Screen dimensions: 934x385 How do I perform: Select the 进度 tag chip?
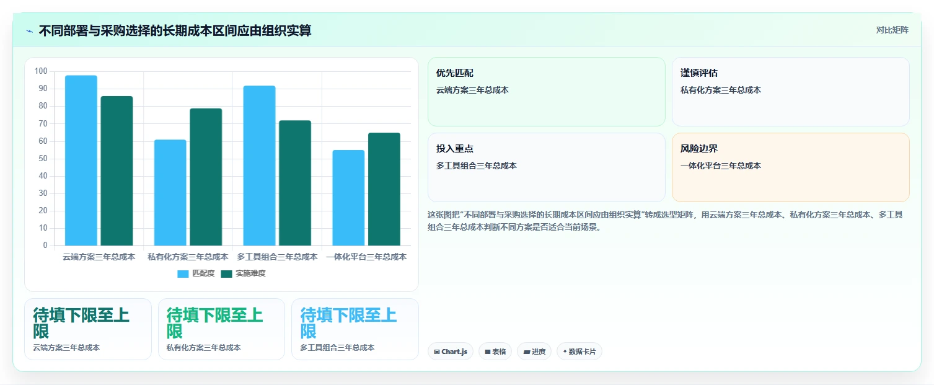pyautogui.click(x=534, y=352)
